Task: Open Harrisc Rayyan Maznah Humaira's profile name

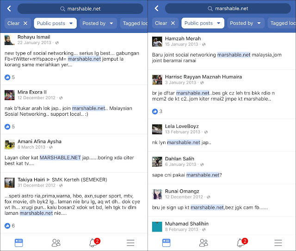Action: [203, 77]
